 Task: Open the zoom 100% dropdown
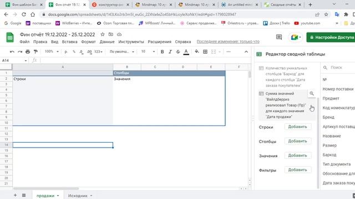52,51
